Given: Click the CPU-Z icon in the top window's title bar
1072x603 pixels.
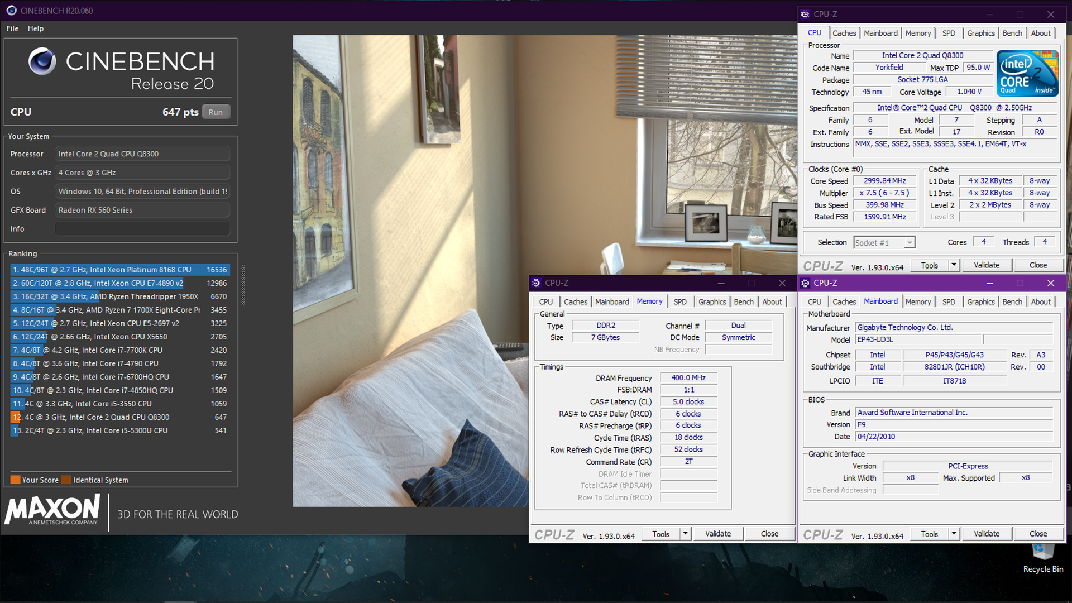Looking at the screenshot, I should click(x=805, y=15).
